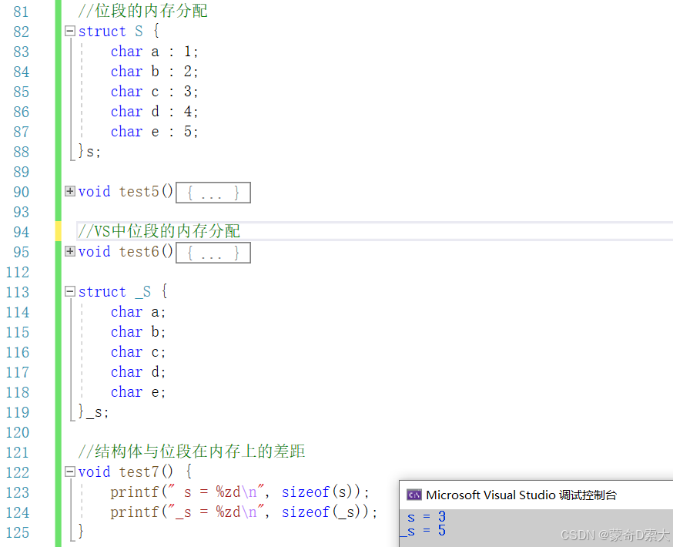
Task: Open the collapsed test6 body placeholder box
Action: [x=213, y=253]
